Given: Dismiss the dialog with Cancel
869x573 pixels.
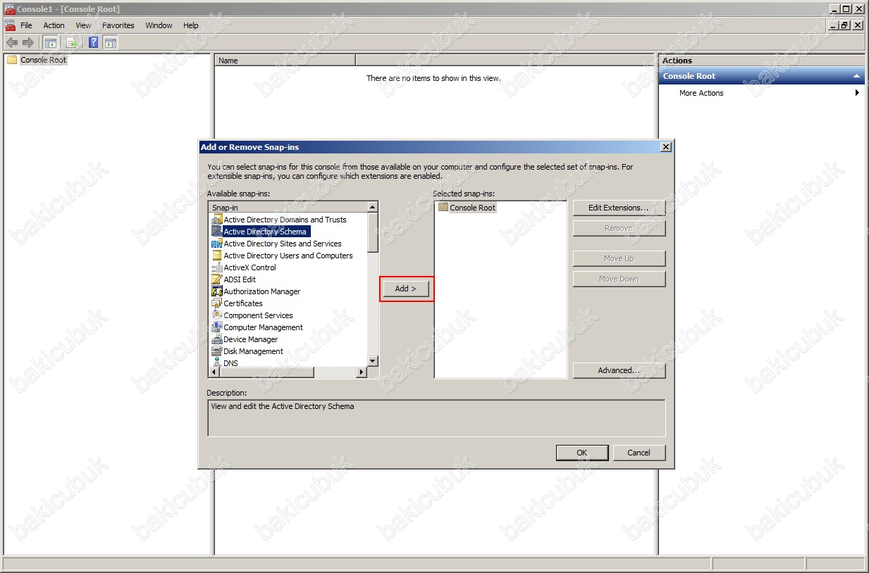Looking at the screenshot, I should point(639,453).
